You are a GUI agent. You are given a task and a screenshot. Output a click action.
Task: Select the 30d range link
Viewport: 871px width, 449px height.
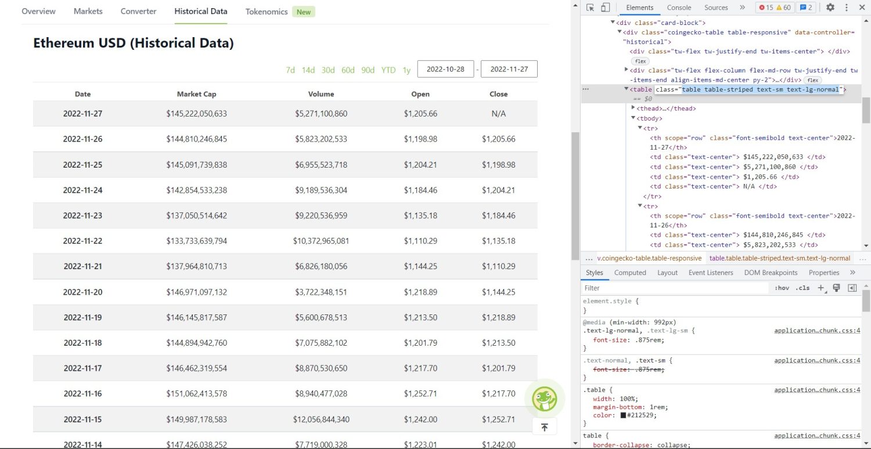click(x=328, y=70)
